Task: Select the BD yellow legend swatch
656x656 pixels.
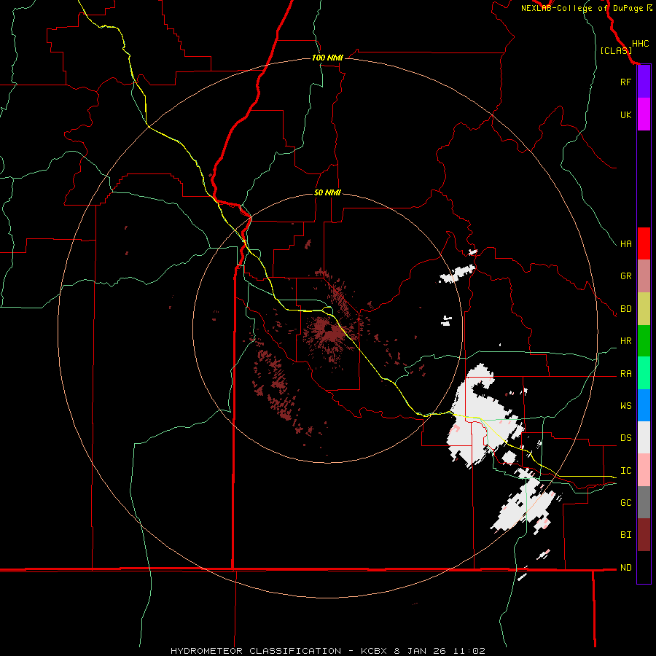Action: 644,309
